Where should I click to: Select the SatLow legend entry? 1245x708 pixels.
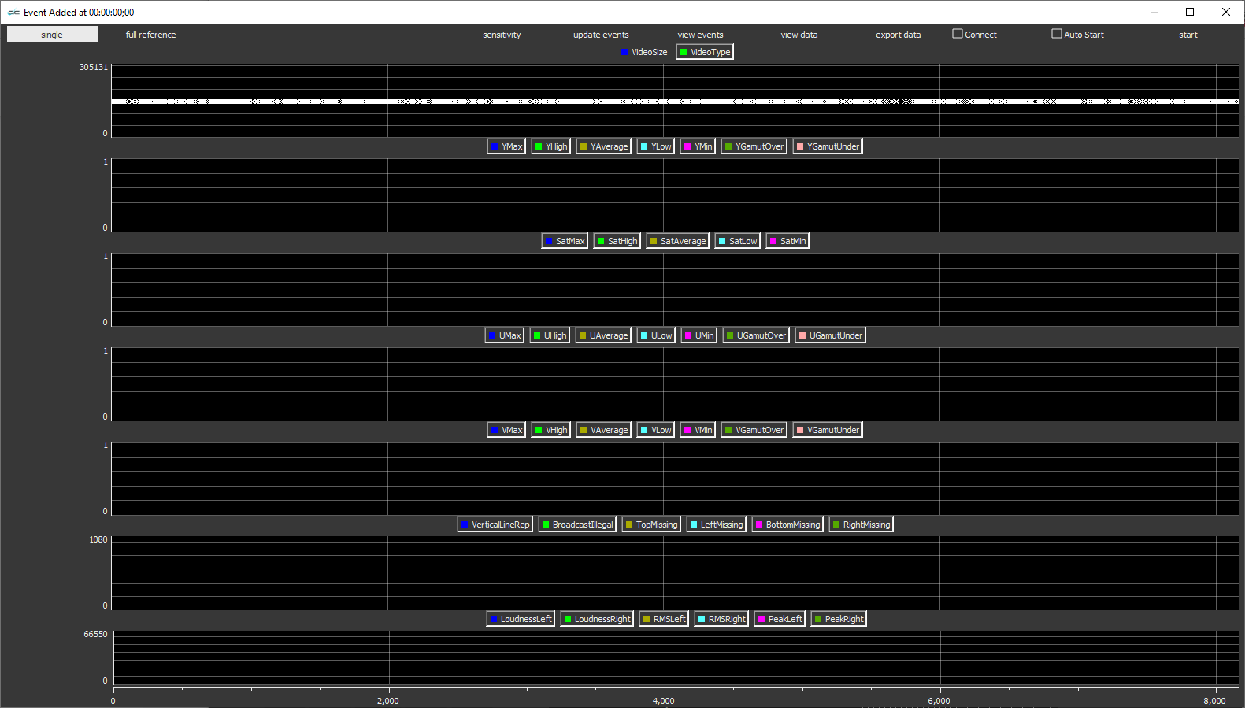tap(738, 241)
